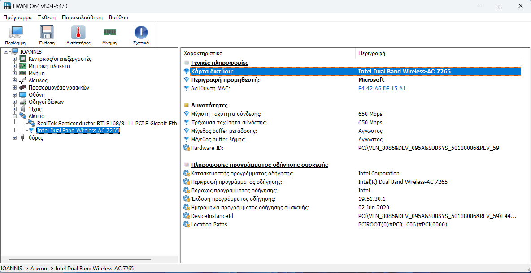Open the Αισθητήρες sensors thermometer icon
The height and width of the screenshot is (273, 531).
pos(78,32)
